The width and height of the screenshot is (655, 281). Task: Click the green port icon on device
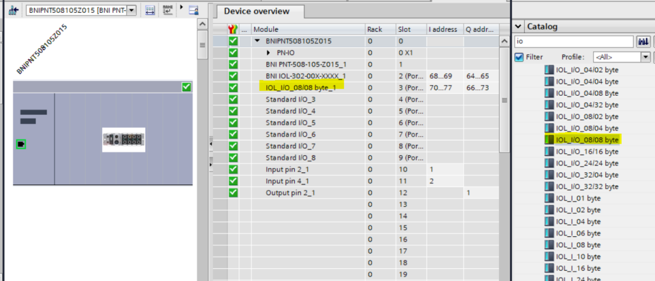[x=21, y=144]
